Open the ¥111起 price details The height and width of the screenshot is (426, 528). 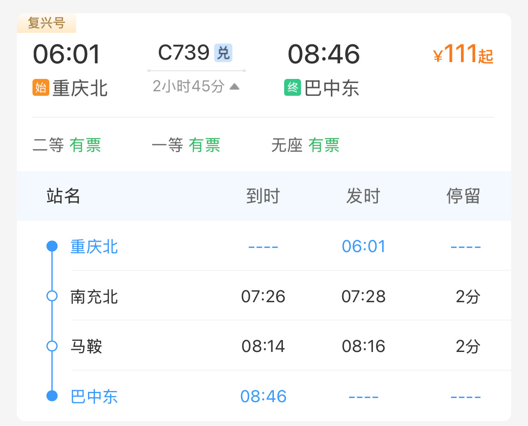(x=463, y=54)
